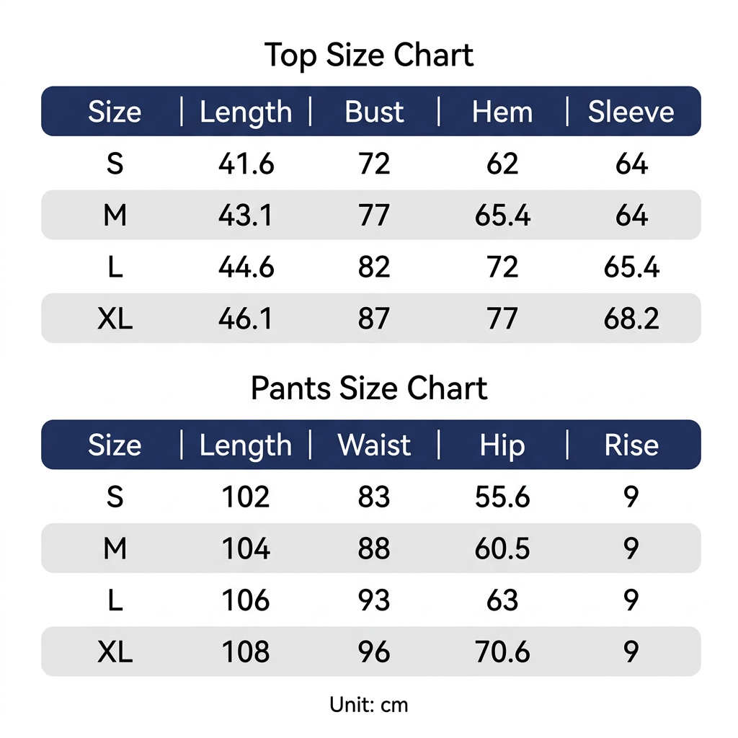Screen dimensions: 738x738
Task: Click the top chart XL size label
Action: coord(115,319)
